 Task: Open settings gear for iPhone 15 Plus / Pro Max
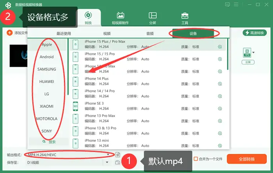tap(220, 47)
